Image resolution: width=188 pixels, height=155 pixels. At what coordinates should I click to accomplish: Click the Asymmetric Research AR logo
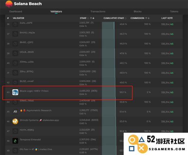click(x=15, y=112)
